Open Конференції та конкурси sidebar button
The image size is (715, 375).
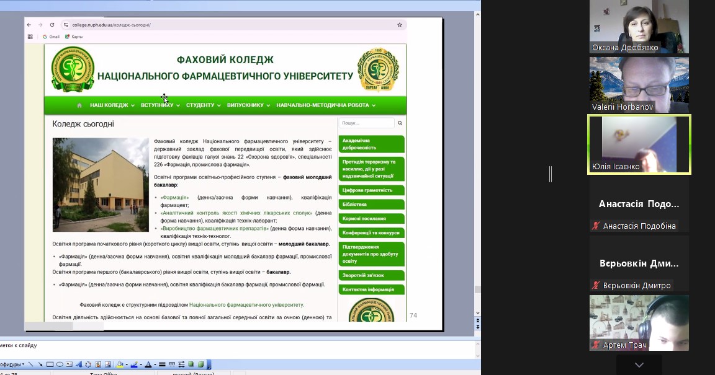tap(371, 232)
